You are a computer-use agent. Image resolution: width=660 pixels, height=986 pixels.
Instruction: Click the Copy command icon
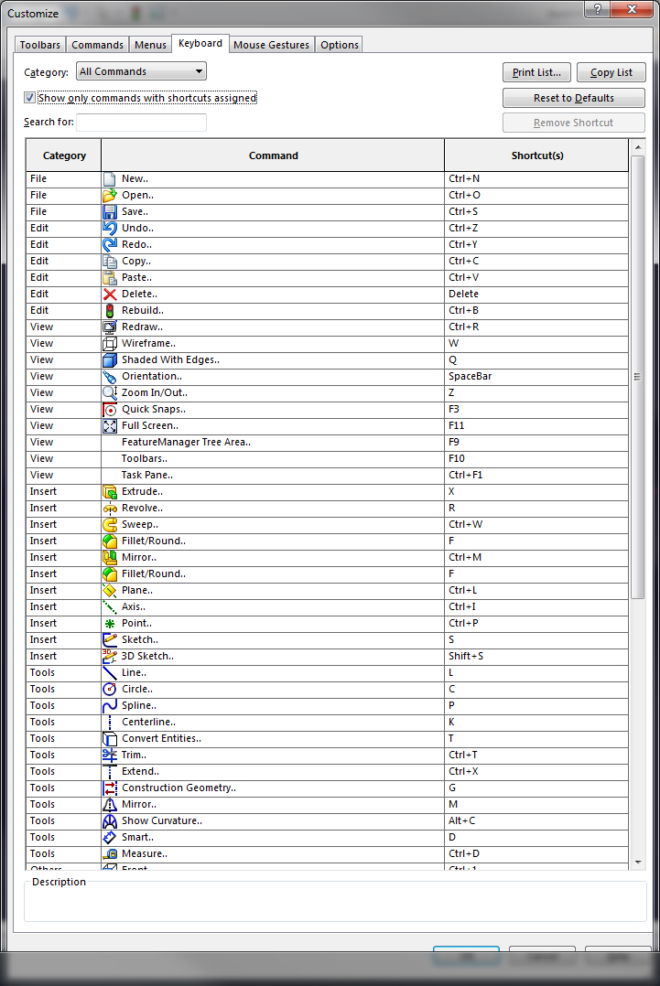[110, 261]
